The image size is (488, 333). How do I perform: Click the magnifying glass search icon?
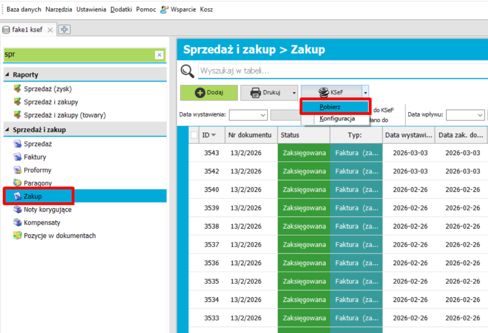187,71
